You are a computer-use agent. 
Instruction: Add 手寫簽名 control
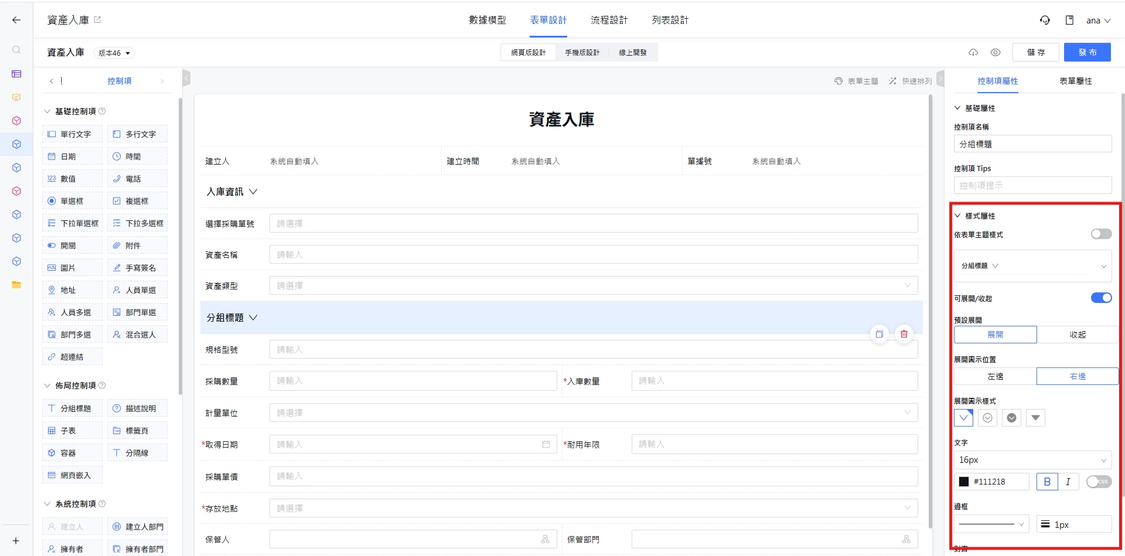[138, 268]
